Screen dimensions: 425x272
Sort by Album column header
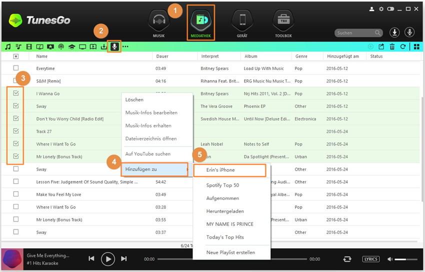[x=250, y=56]
